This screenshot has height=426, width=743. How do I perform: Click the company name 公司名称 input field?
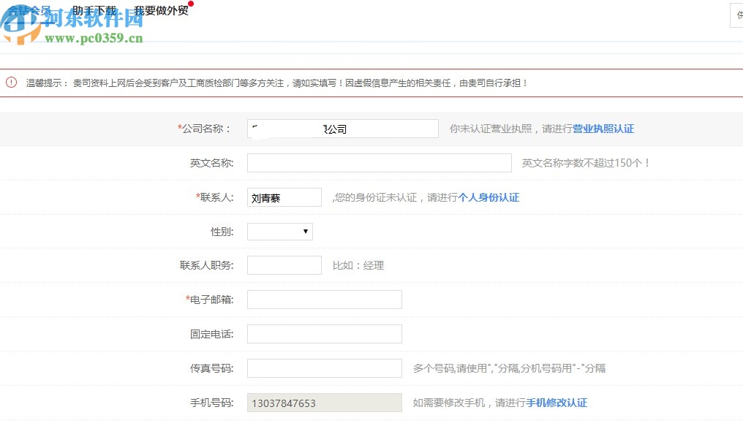coord(342,128)
